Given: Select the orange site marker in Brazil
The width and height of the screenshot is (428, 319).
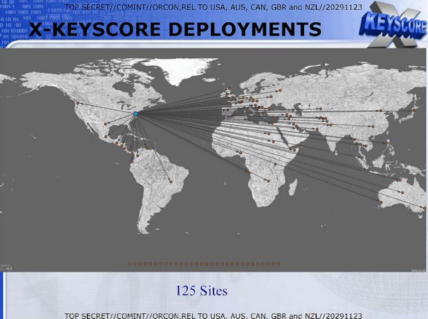Looking at the screenshot, I should [171, 182].
